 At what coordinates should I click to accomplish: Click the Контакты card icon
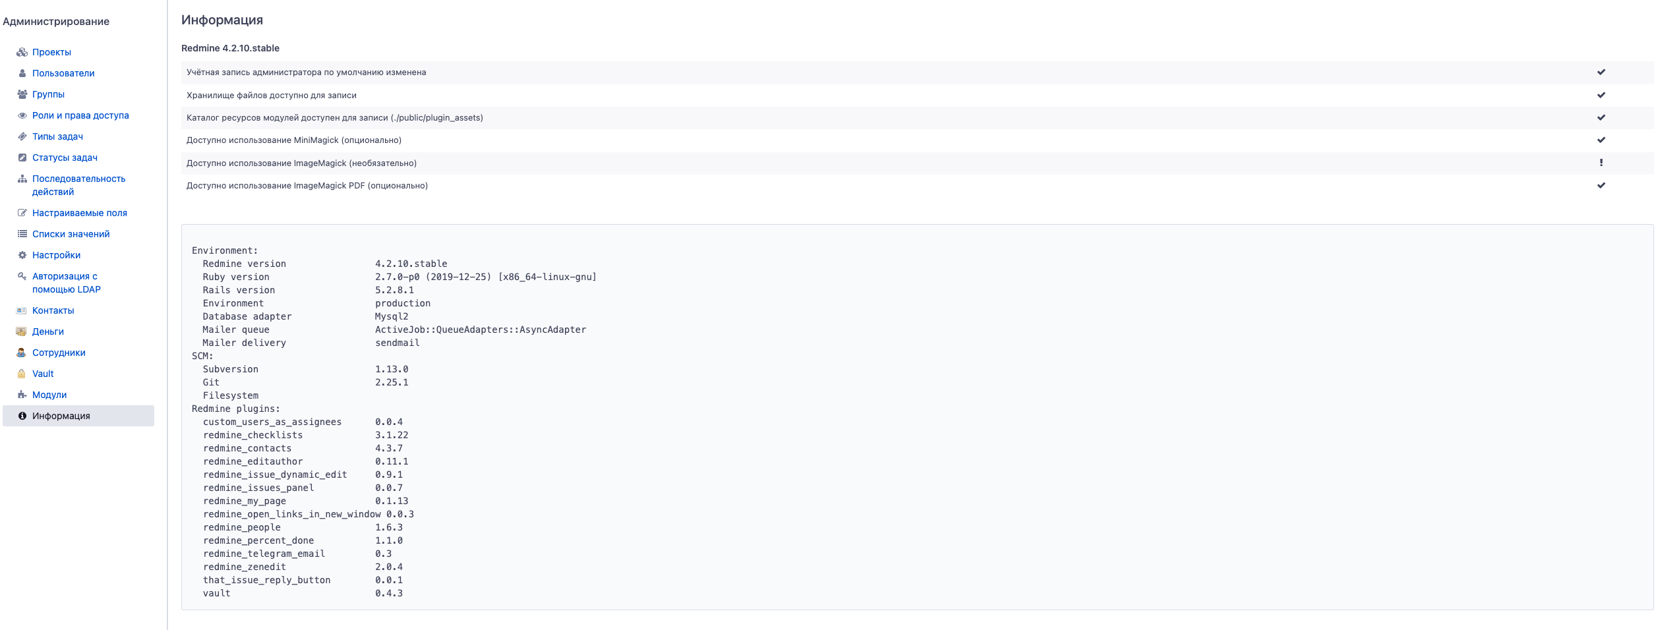coord(22,310)
